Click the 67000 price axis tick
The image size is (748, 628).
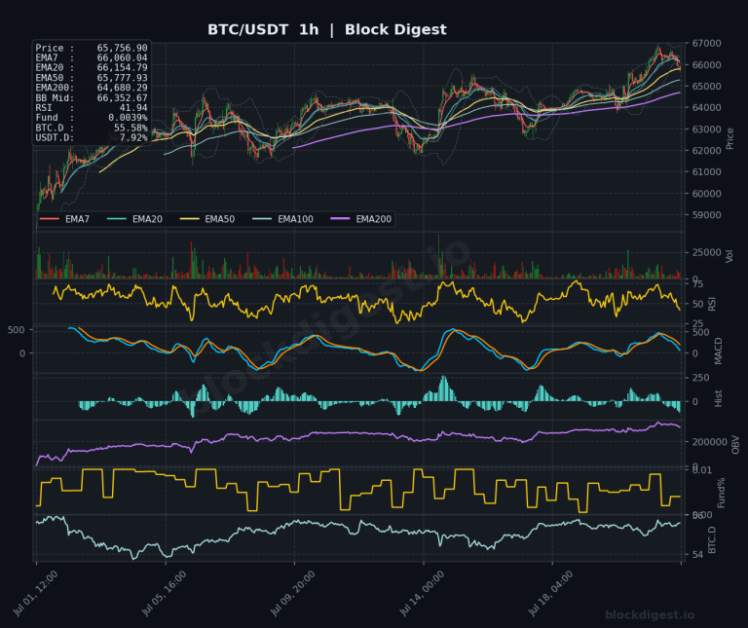(706, 43)
